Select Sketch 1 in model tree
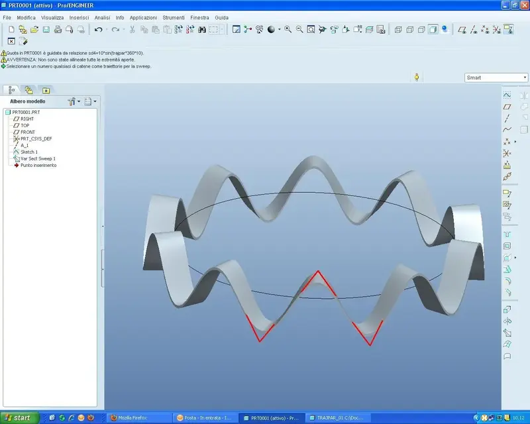This screenshot has width=530, height=424. click(29, 152)
